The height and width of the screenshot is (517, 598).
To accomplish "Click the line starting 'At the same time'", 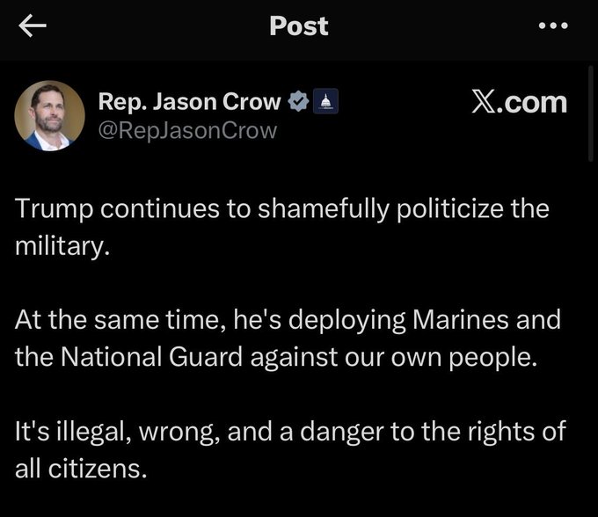I will coord(288,321).
